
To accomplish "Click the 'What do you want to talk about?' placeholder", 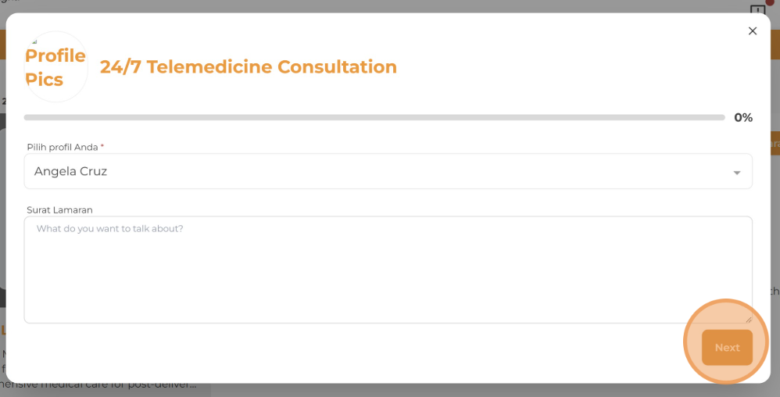I will (x=110, y=229).
